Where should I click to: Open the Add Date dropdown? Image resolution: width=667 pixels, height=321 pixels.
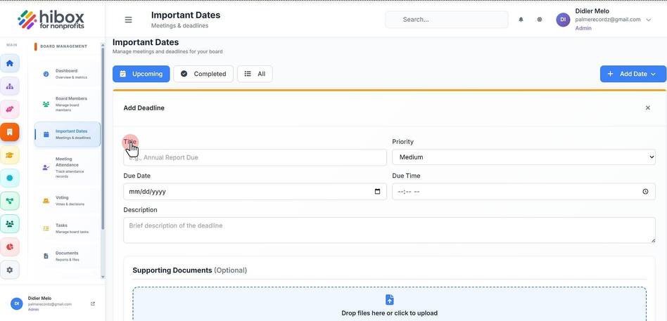pyautogui.click(x=633, y=74)
